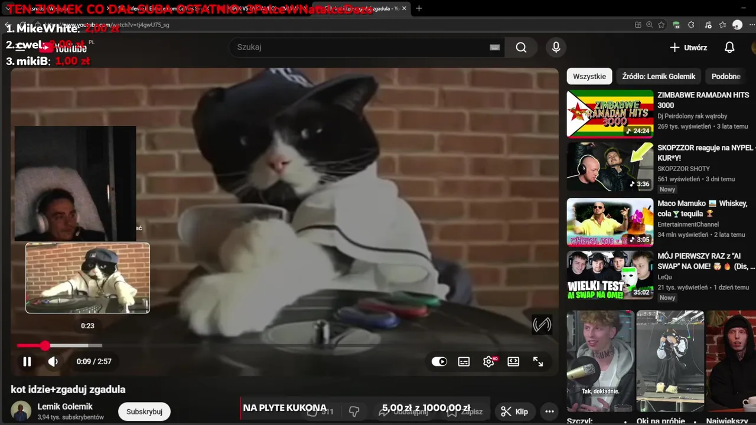Screen dimensions: 756x425
Task: Select the Źródło: Lemik Golemik chip
Action: 659,76
